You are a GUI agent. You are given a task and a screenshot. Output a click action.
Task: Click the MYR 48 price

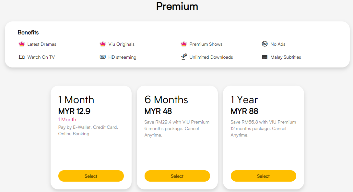(158, 111)
